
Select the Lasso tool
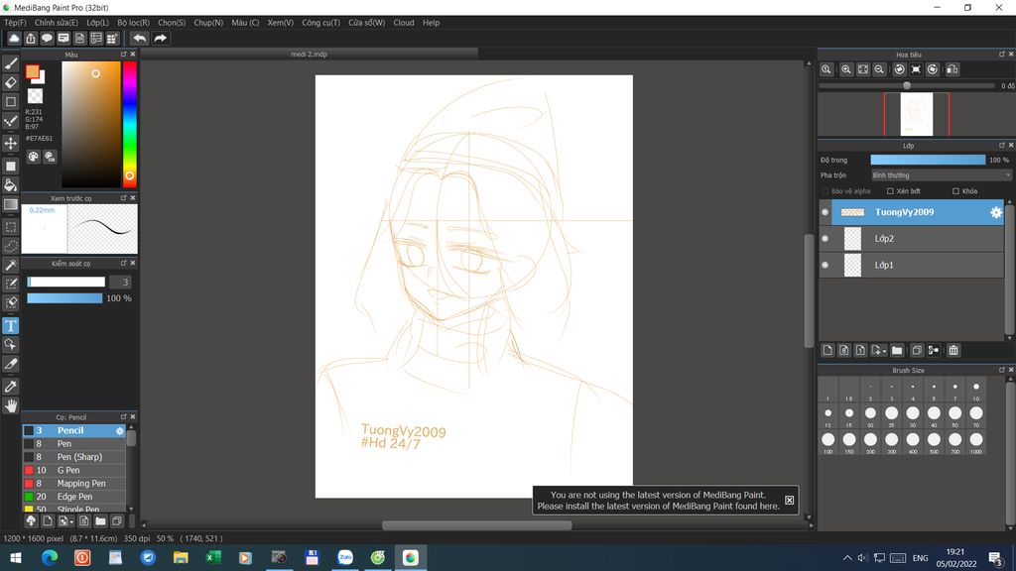[x=10, y=247]
